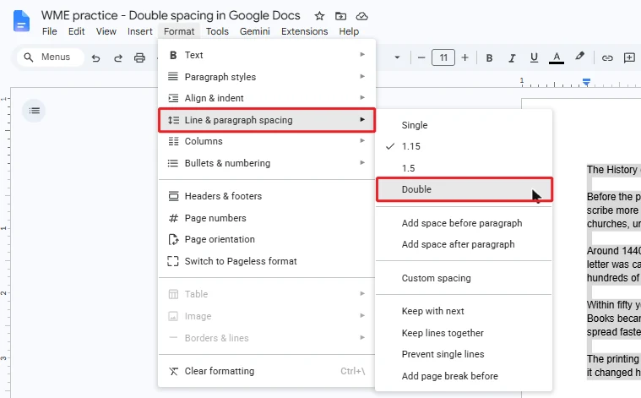This screenshot has width=641, height=398.
Task: Open the Tools menu
Action: point(217,31)
